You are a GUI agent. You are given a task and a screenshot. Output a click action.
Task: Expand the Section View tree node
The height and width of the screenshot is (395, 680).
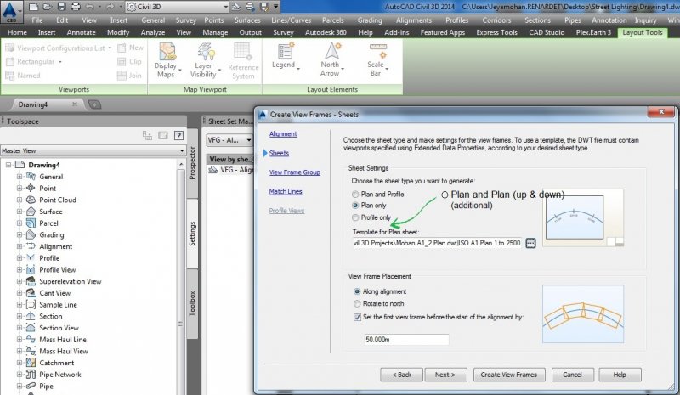click(19, 328)
